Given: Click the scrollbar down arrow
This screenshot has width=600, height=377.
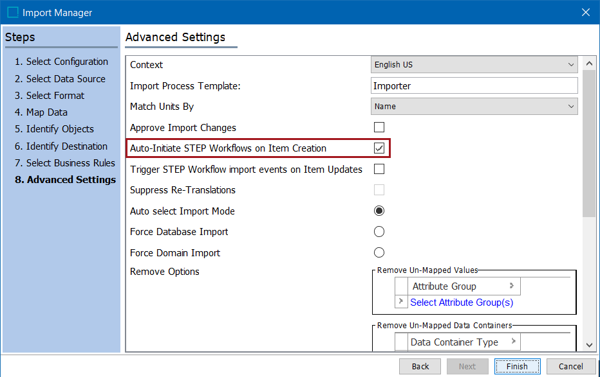Looking at the screenshot, I should 589,345.
